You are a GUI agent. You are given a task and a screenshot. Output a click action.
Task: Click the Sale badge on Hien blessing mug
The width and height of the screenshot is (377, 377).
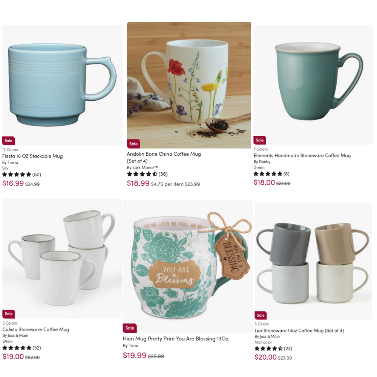click(x=130, y=328)
